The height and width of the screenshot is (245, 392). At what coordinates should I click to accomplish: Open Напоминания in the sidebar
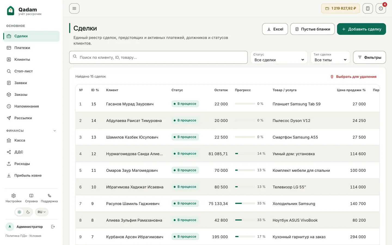[x=31, y=106]
